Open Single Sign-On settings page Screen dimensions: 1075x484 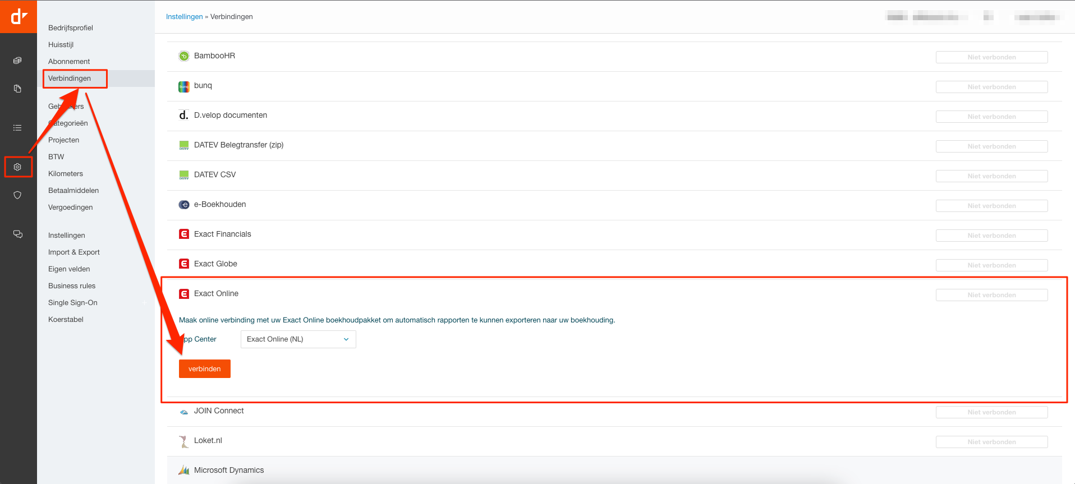click(73, 302)
